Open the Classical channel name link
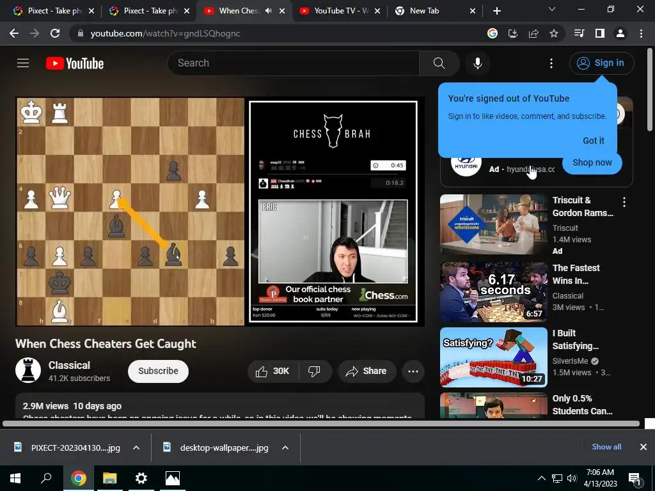The width and height of the screenshot is (655, 491). [x=69, y=365]
